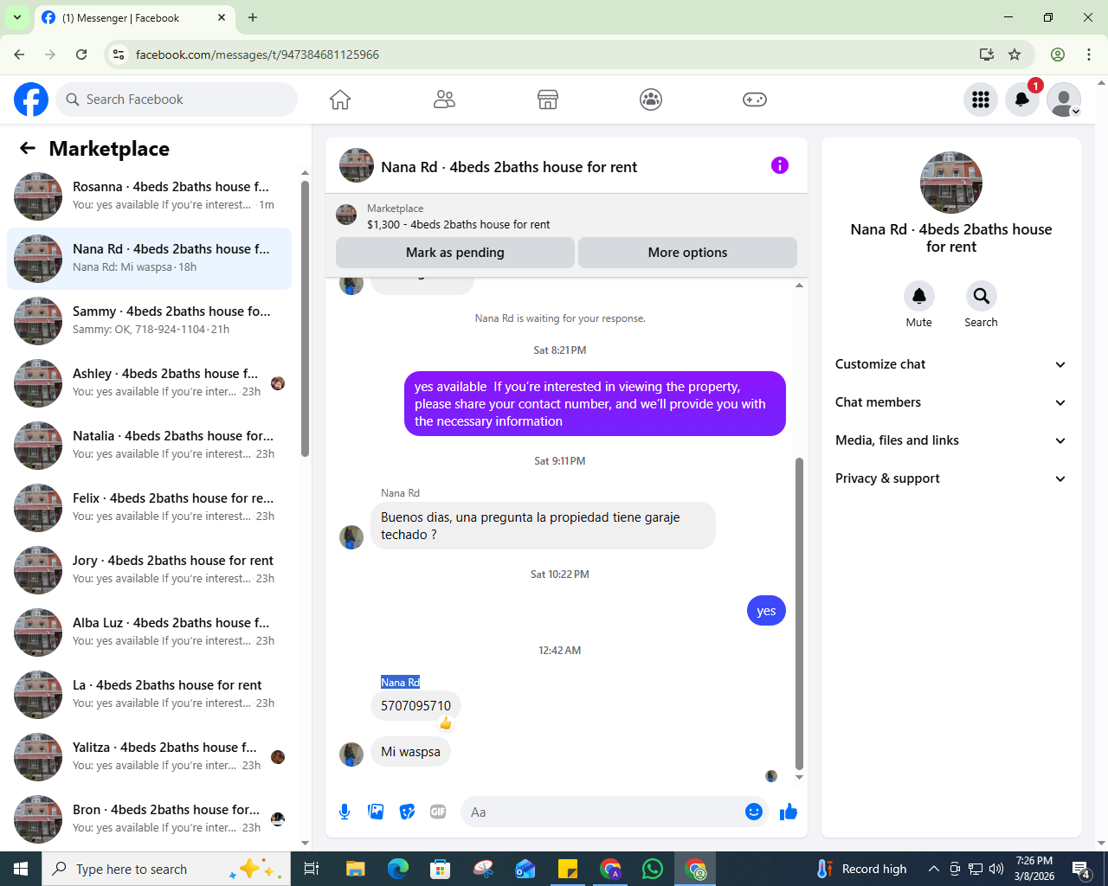This screenshot has width=1108, height=886.
Task: Open the emoji picker smiley
Action: pyautogui.click(x=754, y=812)
